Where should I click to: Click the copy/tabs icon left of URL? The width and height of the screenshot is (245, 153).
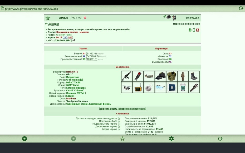(2, 8)
